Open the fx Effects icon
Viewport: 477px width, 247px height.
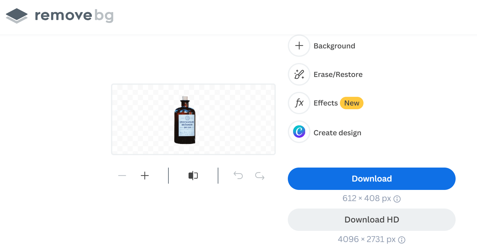[x=299, y=103]
